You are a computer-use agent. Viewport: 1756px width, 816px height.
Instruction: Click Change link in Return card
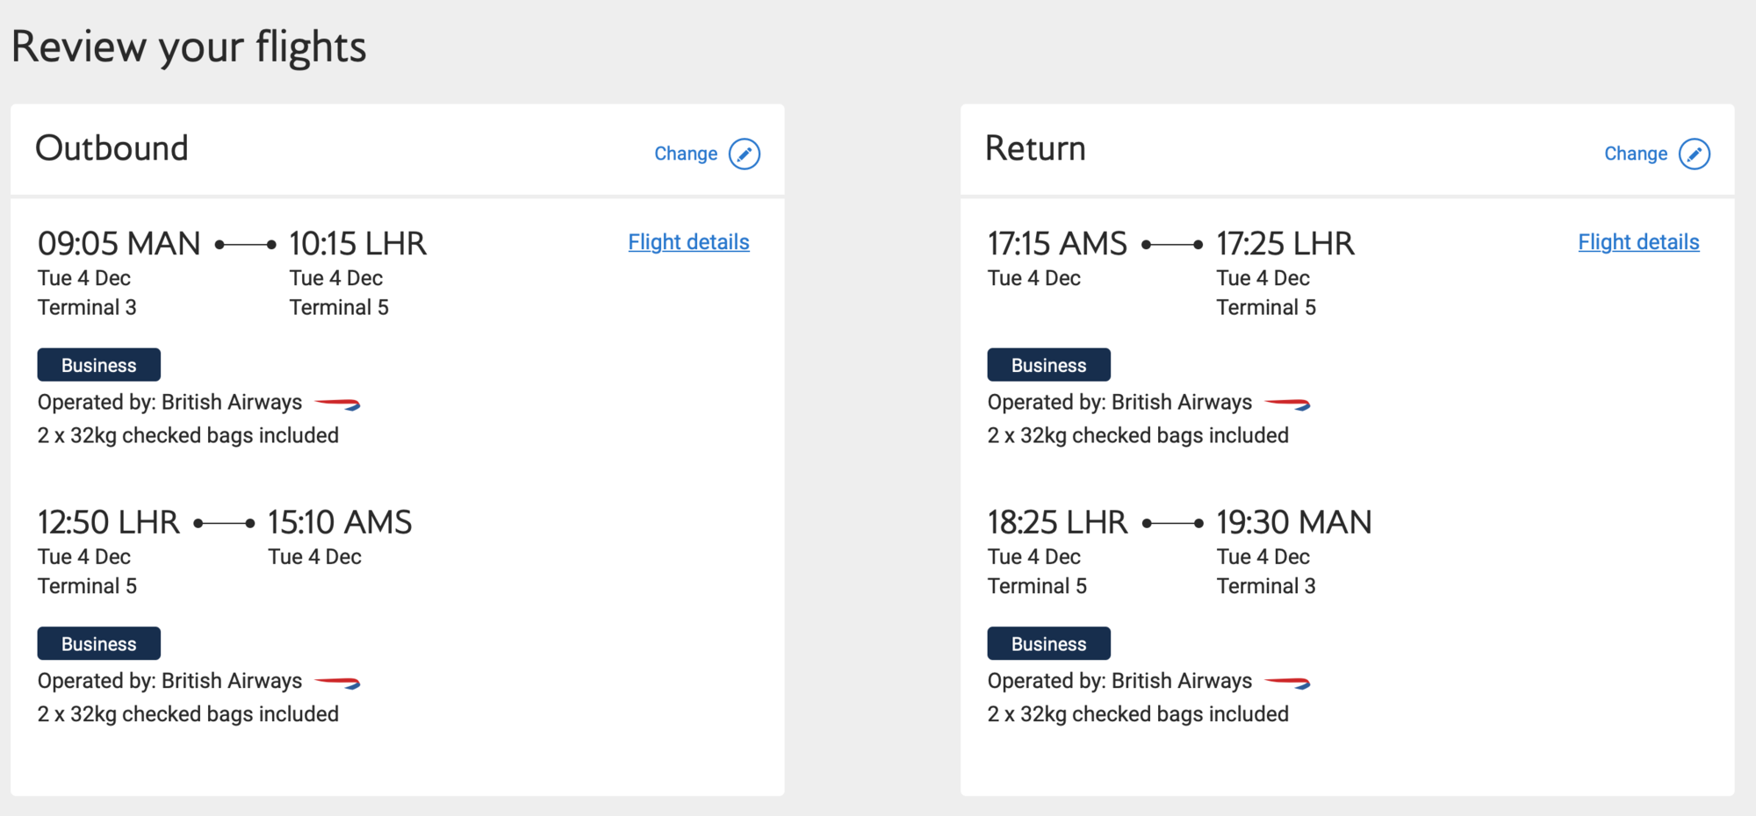point(1636,154)
